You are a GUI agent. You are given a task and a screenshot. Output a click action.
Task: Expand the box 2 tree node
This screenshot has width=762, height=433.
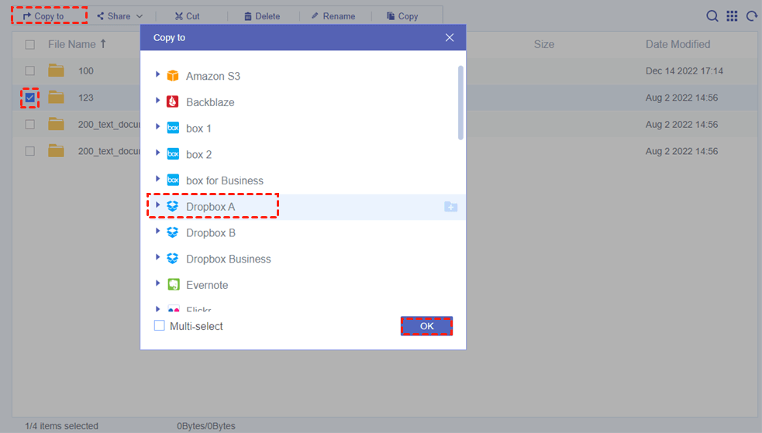(x=157, y=153)
